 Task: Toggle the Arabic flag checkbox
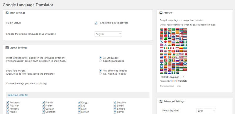tap(8, 112)
